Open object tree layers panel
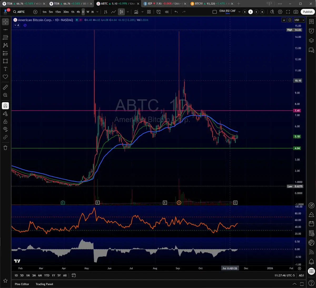This screenshot has height=288, width=316. pyautogui.click(x=311, y=41)
